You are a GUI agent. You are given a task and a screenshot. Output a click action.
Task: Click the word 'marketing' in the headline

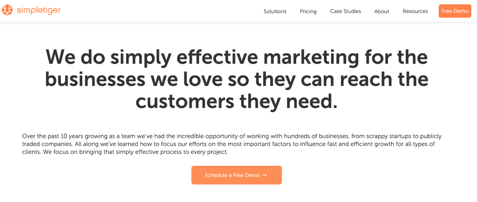311,58
